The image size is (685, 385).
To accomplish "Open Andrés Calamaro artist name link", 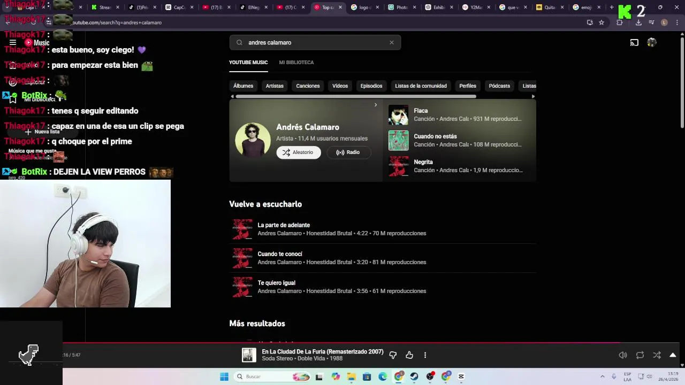I will tap(308, 127).
